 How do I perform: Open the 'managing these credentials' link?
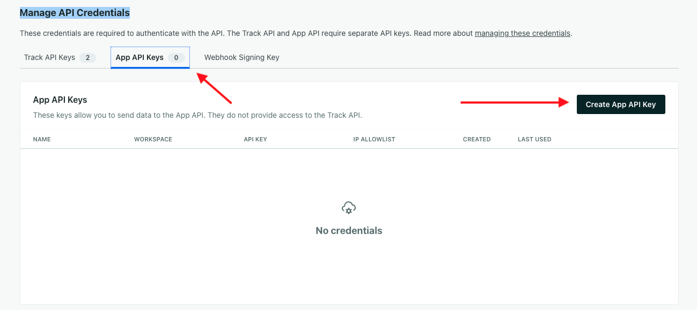(x=522, y=33)
